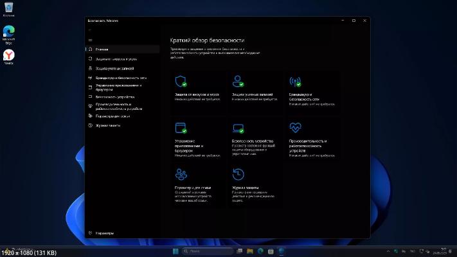Go to Защита учетных записей in sidebar
The height and width of the screenshot is (257, 457).
click(114, 67)
